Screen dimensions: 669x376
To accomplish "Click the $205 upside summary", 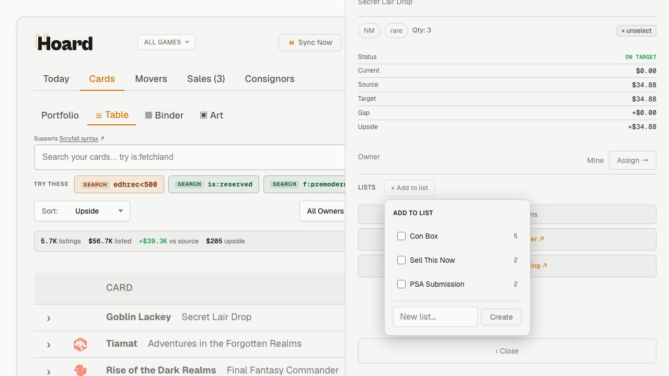I will click(225, 241).
